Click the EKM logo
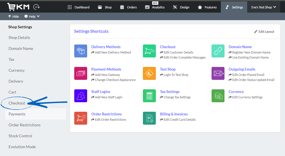 (x=18, y=7)
